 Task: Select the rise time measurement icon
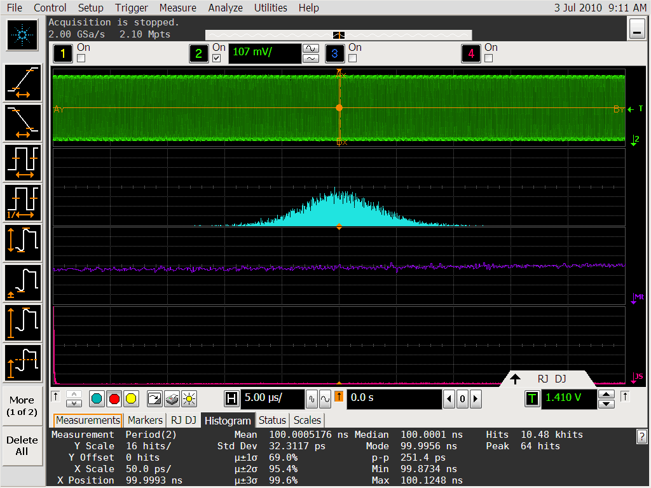[23, 82]
